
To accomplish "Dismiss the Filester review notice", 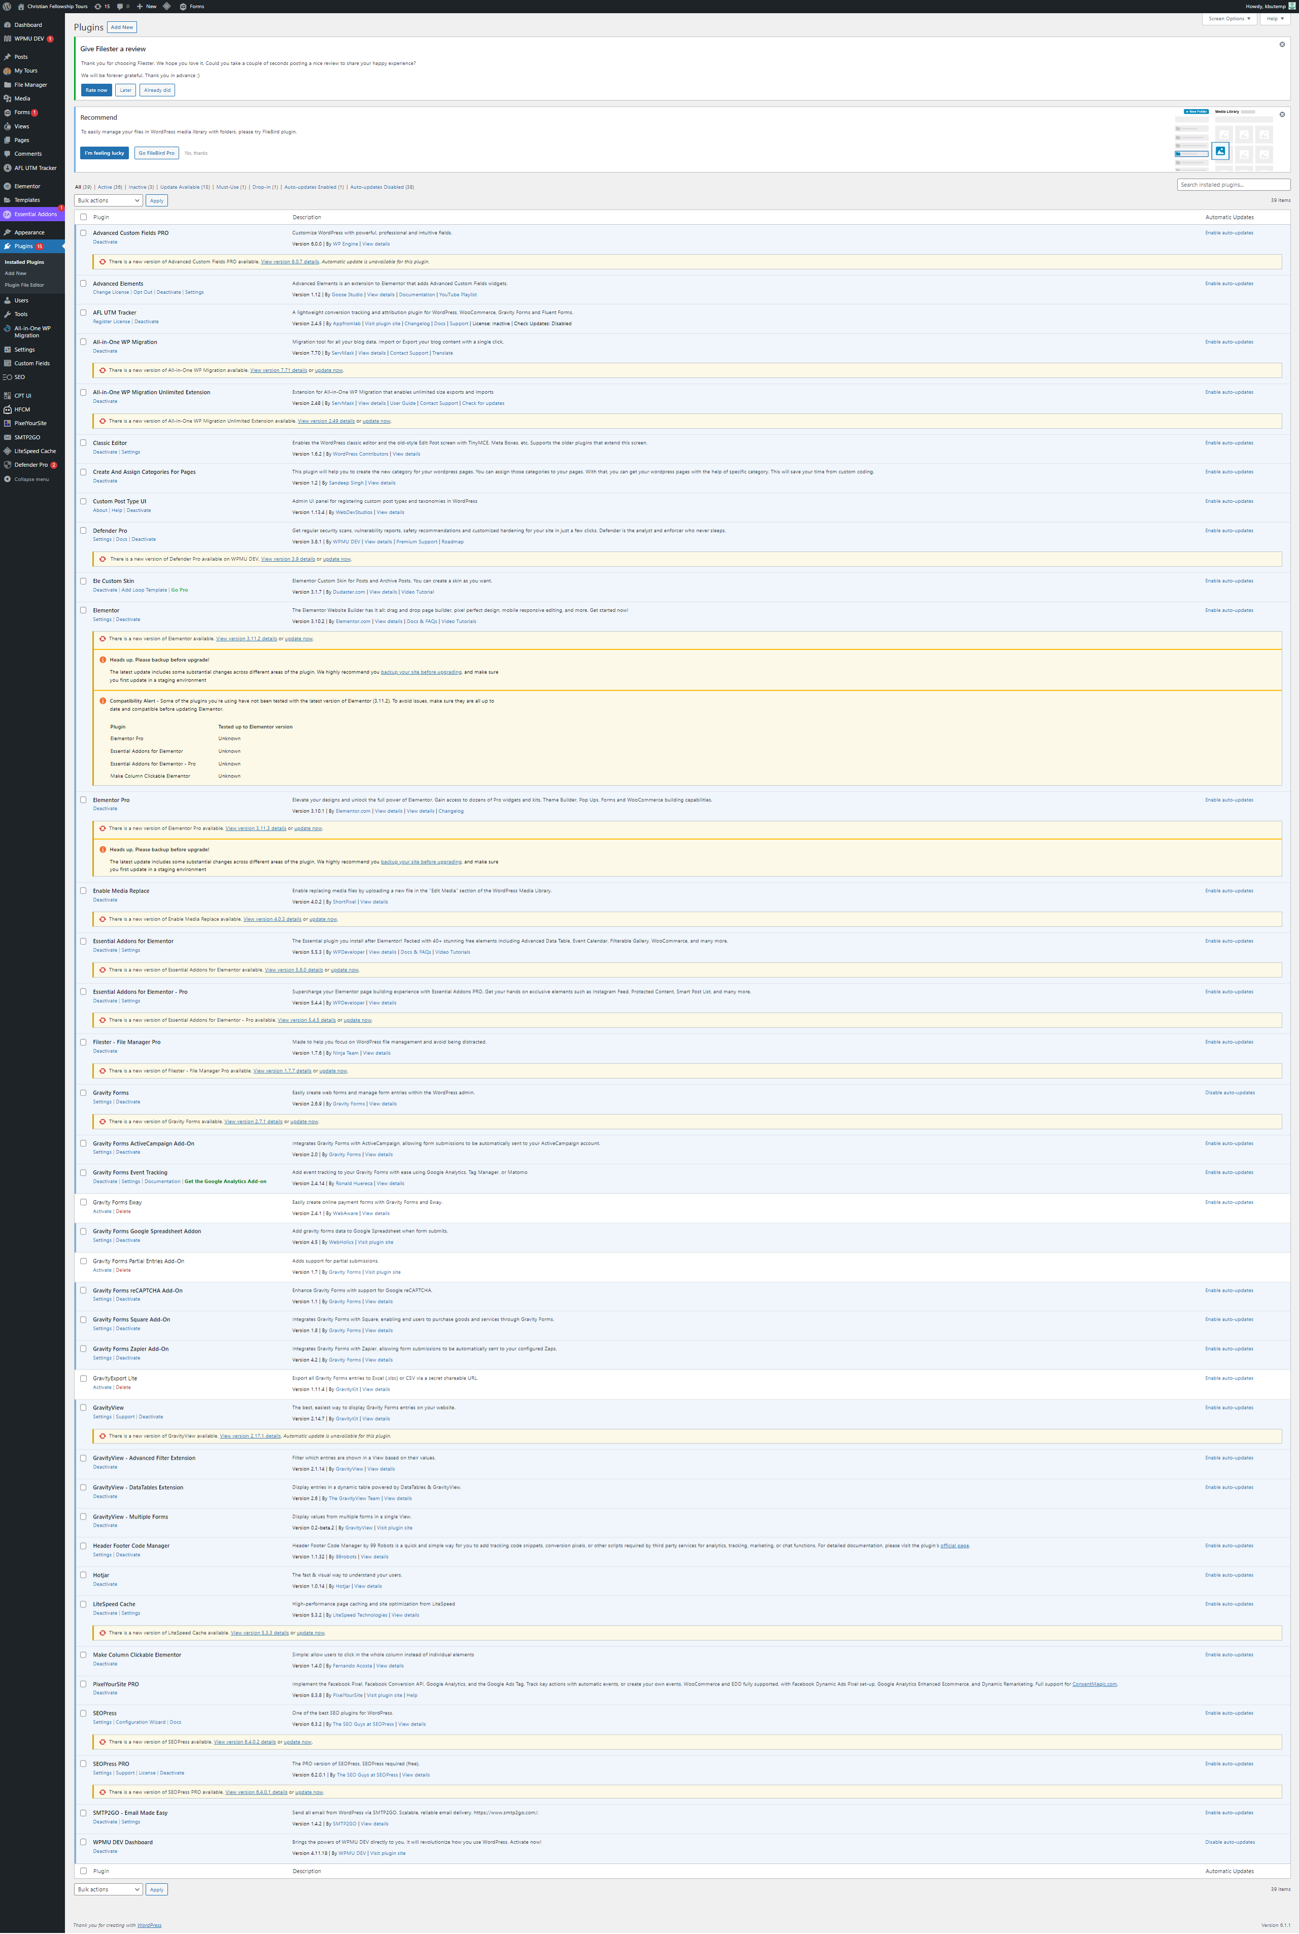I will [1282, 44].
